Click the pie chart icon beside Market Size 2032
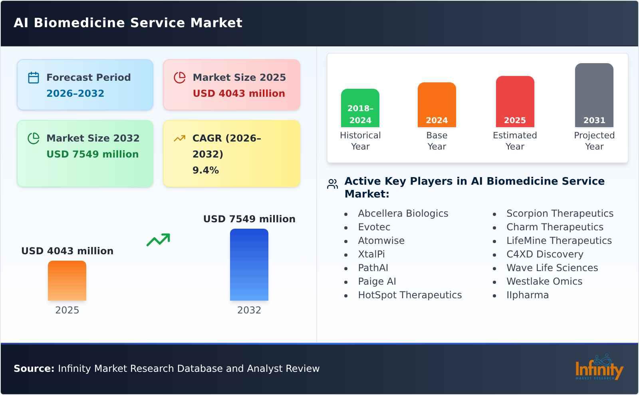This screenshot has height=395, width=639. point(34,138)
